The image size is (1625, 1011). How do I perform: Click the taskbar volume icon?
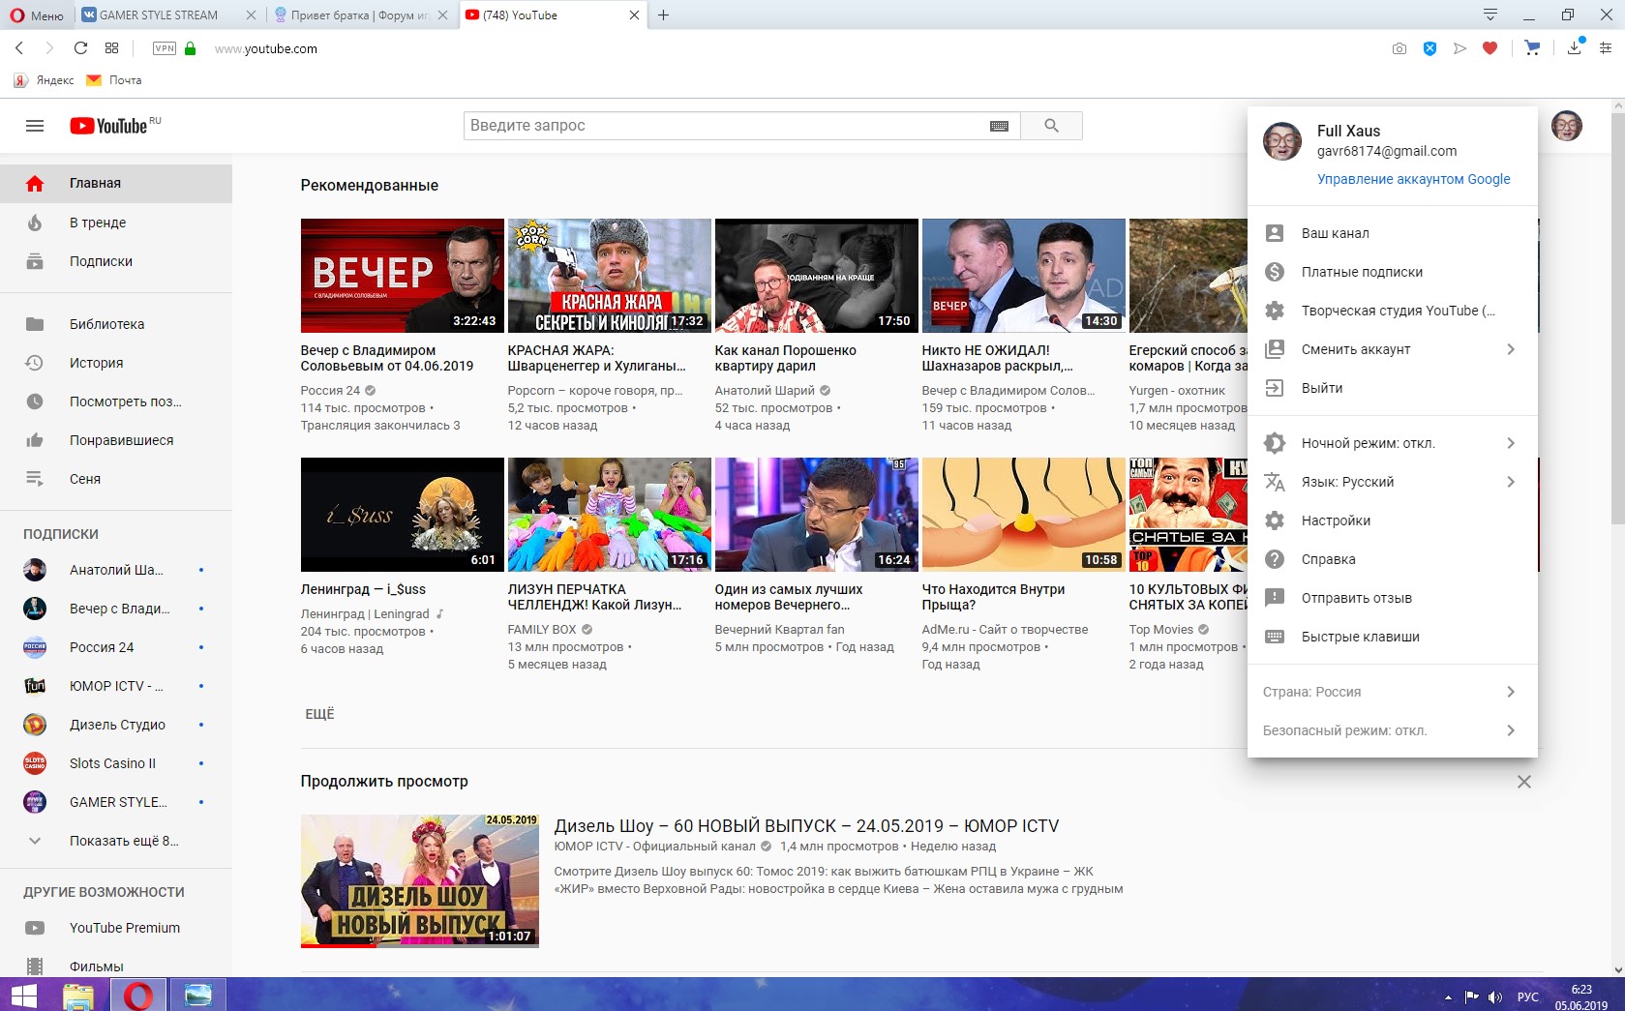(1495, 997)
